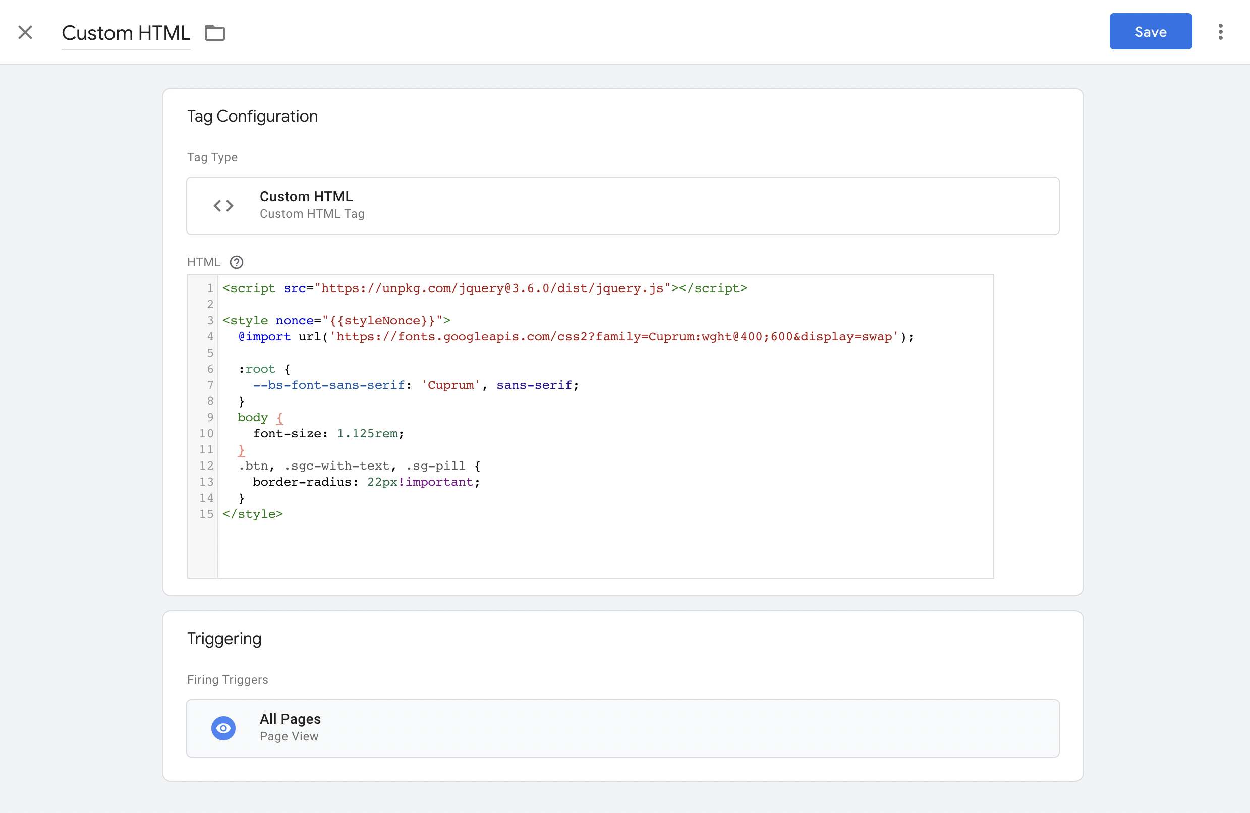The height and width of the screenshot is (813, 1250).
Task: Click the Custom HTML code brackets icon
Action: coord(223,205)
